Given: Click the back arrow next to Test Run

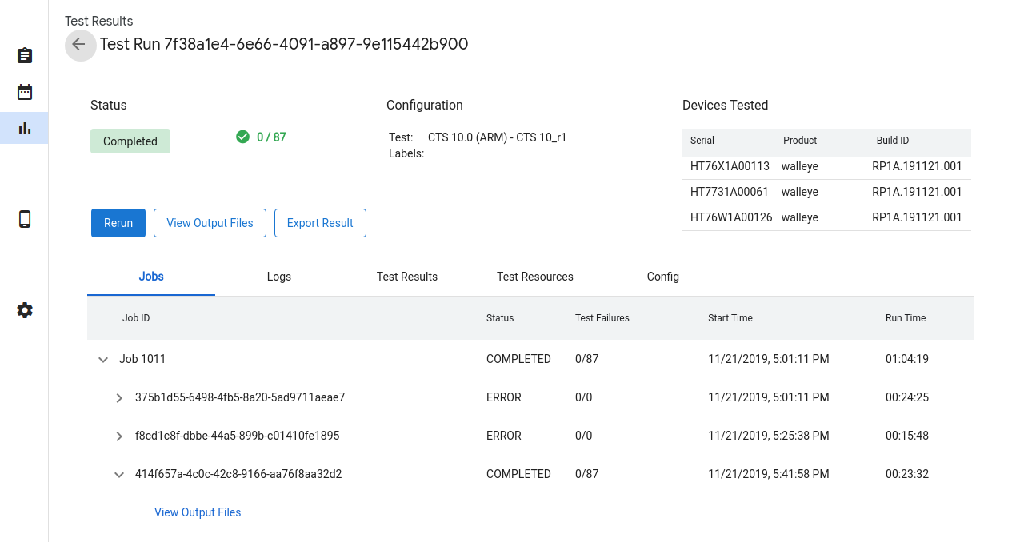Looking at the screenshot, I should (x=79, y=45).
